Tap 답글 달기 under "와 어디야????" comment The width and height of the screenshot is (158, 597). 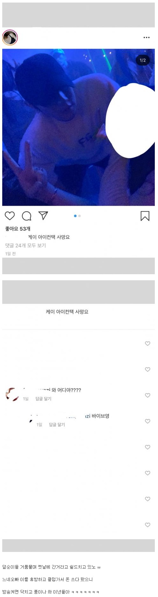(43, 399)
